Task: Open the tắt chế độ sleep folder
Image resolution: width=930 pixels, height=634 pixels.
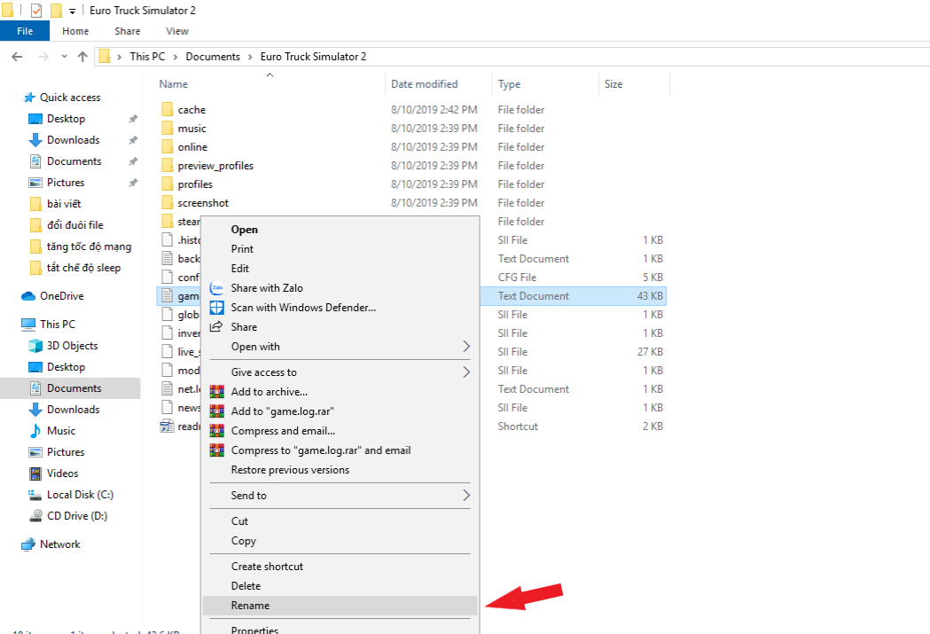Action: coord(83,268)
